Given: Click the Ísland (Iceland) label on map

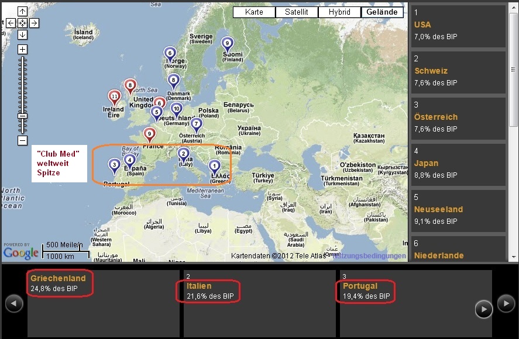Looking at the screenshot, I should [x=84, y=34].
